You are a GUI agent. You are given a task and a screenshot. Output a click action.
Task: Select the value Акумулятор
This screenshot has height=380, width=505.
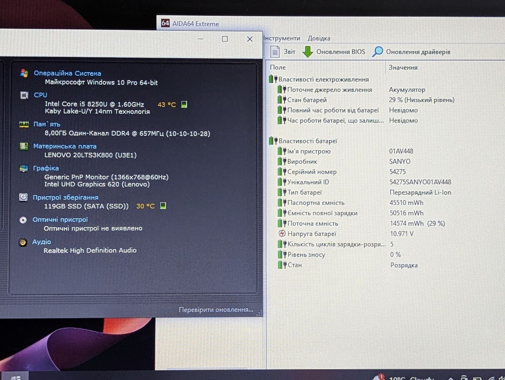click(x=407, y=90)
